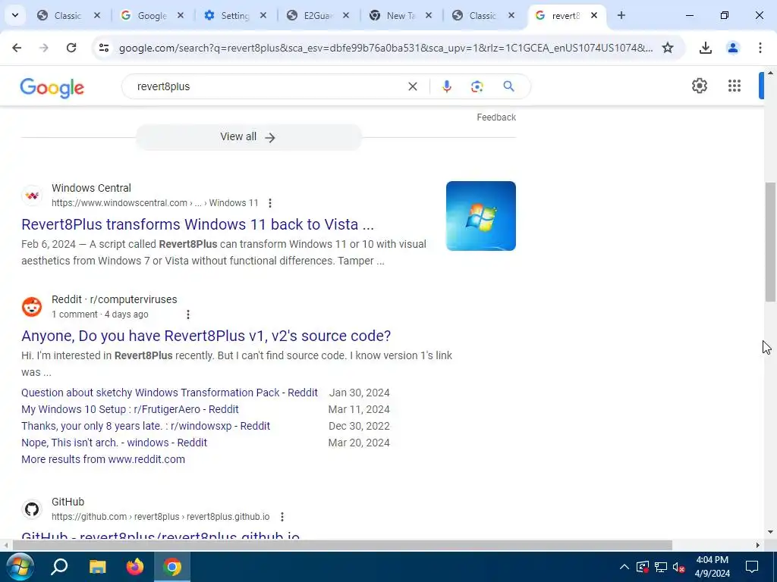Viewport: 777px width, 582px height.
Task: Open the Chrome three-dot menu
Action: click(x=760, y=48)
